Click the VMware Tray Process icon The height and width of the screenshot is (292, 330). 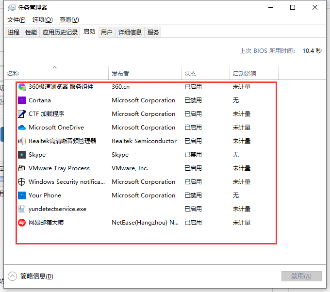22,168
